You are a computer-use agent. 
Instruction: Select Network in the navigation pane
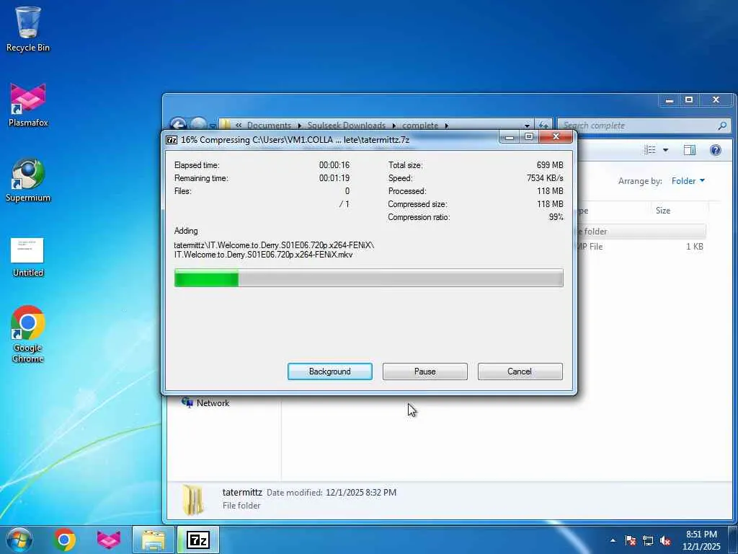[x=205, y=403]
